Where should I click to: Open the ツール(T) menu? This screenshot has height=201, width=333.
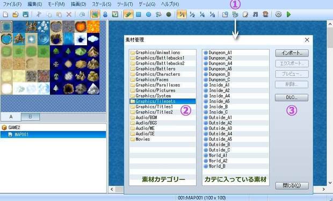pos(125,4)
